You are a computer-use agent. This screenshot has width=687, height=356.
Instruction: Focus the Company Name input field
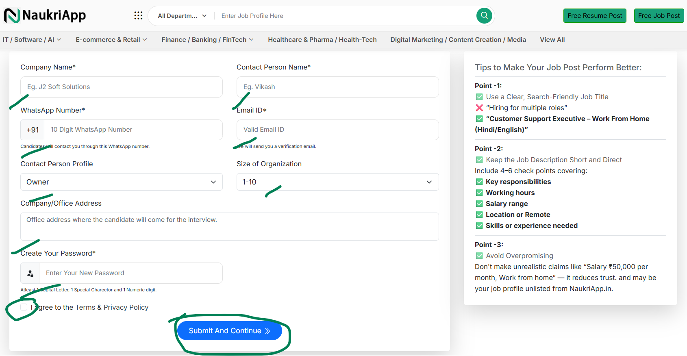click(x=121, y=87)
